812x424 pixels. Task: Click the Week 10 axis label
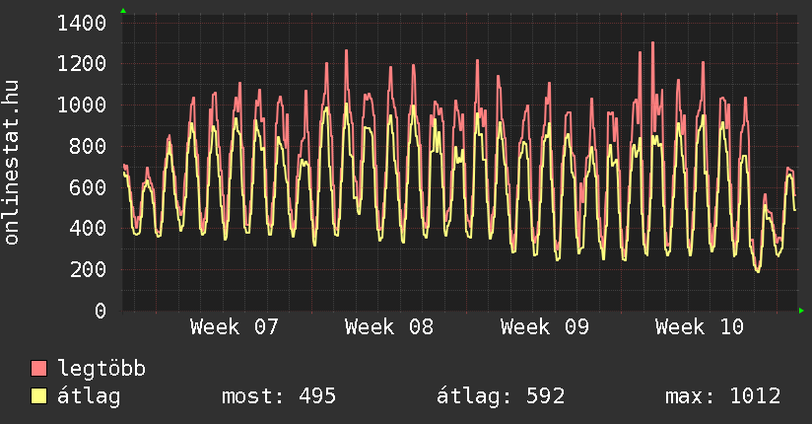tap(700, 327)
